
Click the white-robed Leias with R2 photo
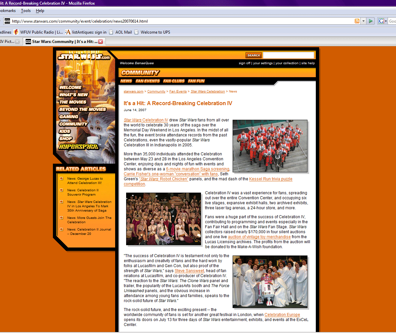[x=270, y=282]
